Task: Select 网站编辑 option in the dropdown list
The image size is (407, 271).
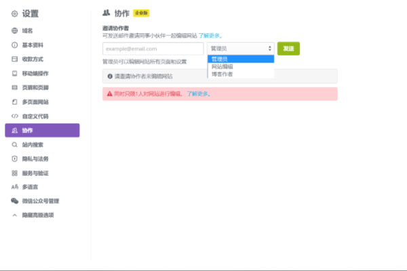Action: pyautogui.click(x=241, y=66)
